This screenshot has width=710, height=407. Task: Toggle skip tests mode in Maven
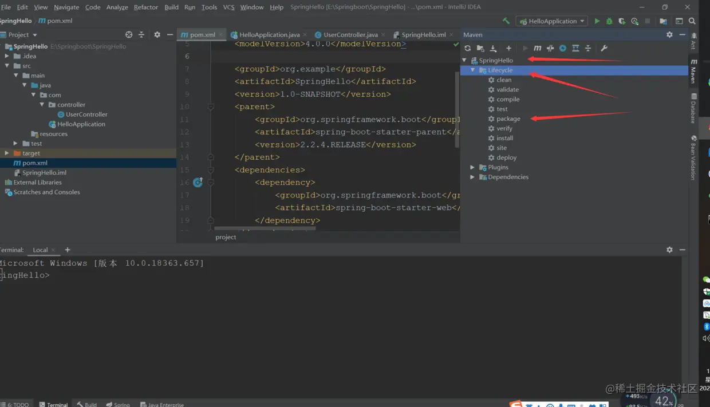(x=563, y=48)
